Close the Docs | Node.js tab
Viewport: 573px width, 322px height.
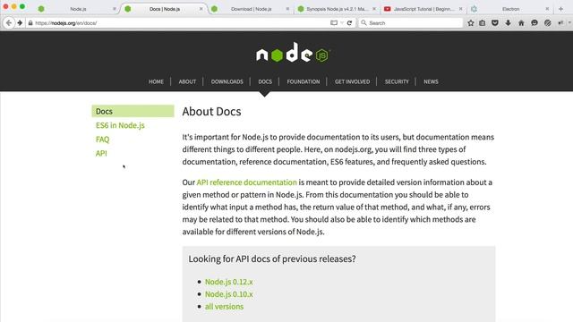[201, 9]
